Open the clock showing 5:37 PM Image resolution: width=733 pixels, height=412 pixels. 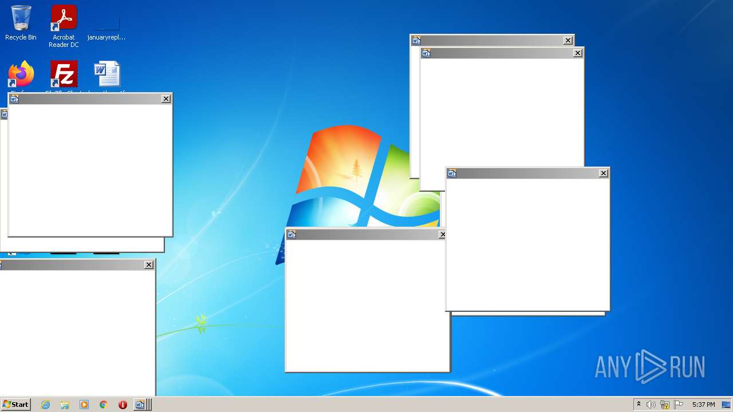click(704, 405)
